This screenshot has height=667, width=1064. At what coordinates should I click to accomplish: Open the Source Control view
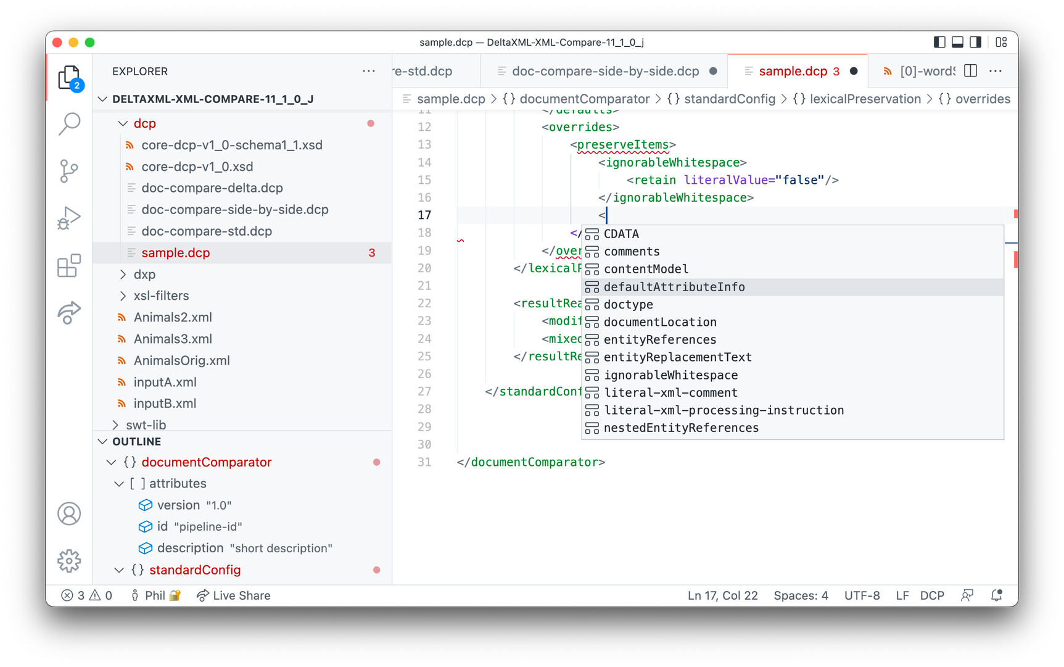pos(69,171)
